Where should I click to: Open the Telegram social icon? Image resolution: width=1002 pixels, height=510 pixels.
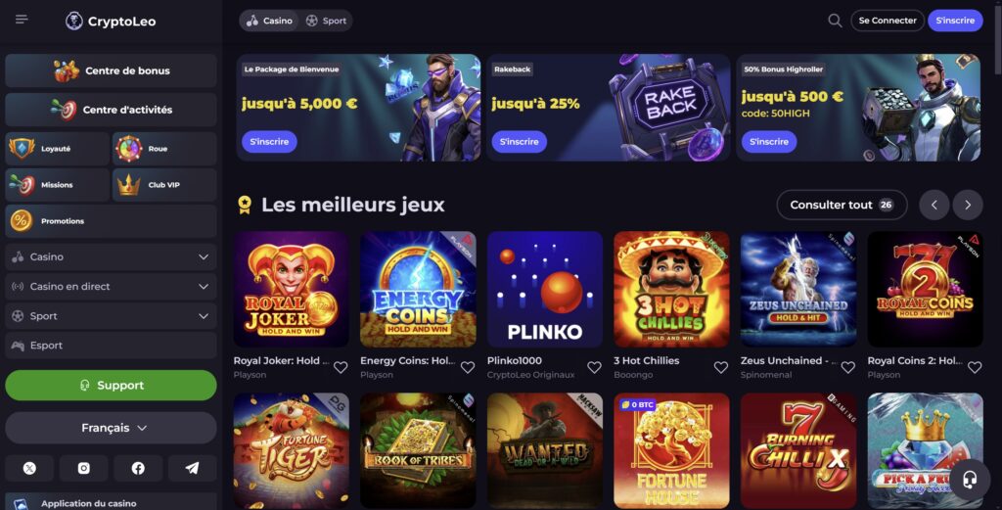click(x=193, y=468)
